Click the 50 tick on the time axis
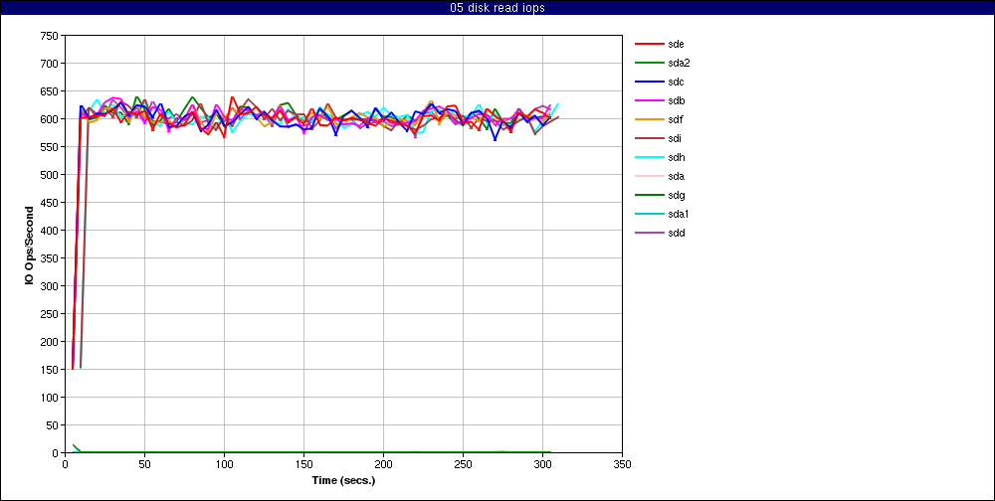Screen dimensions: 995x501 tap(144, 464)
